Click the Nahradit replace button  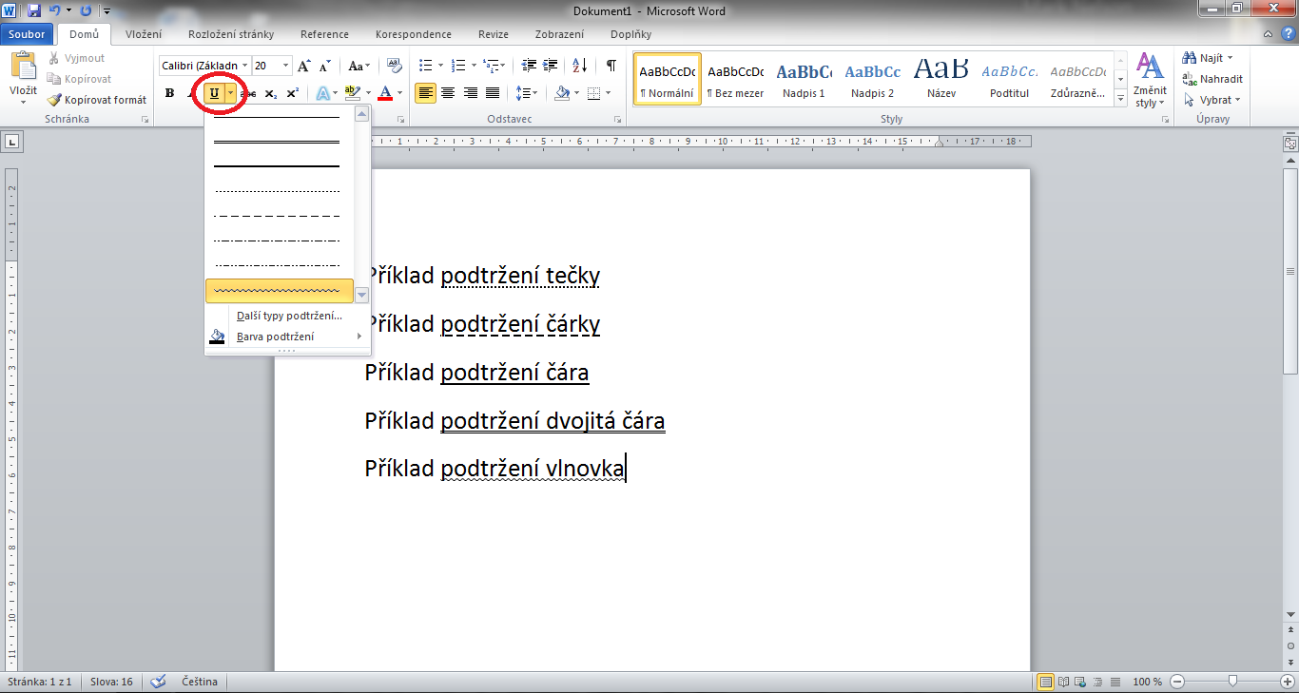point(1213,79)
